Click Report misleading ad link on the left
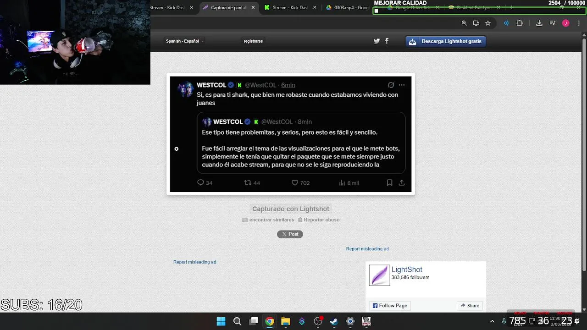587x330 pixels. pyautogui.click(x=194, y=262)
